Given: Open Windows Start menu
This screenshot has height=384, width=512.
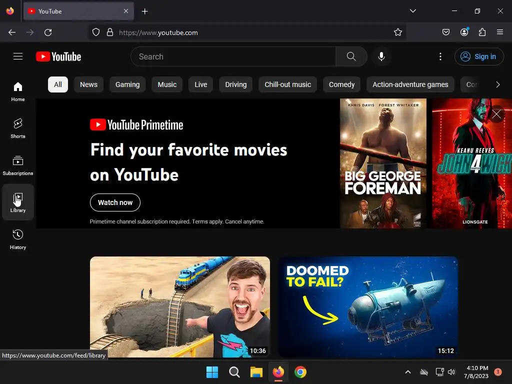Looking at the screenshot, I should 212,372.
